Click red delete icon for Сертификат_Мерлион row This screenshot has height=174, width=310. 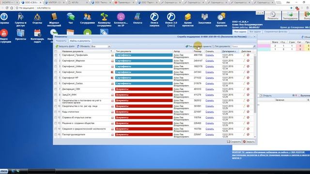click(248, 61)
